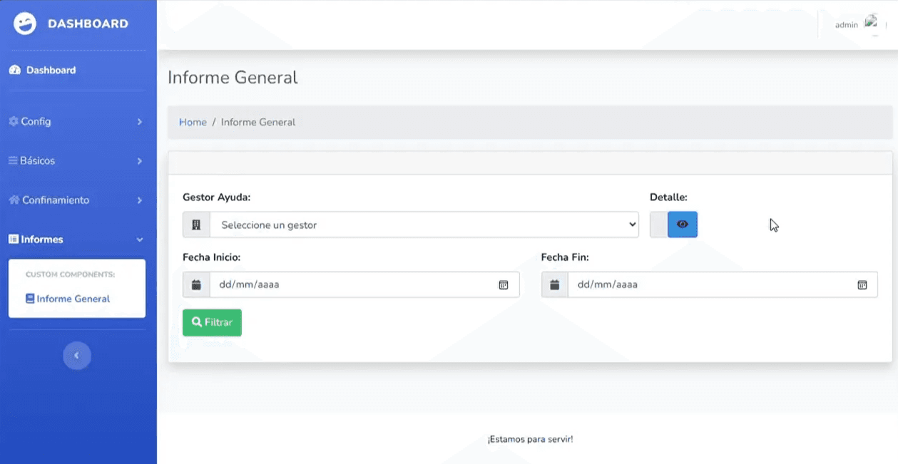The width and height of the screenshot is (898, 464).
Task: Go to Home via the breadcrumb link
Action: click(x=193, y=123)
